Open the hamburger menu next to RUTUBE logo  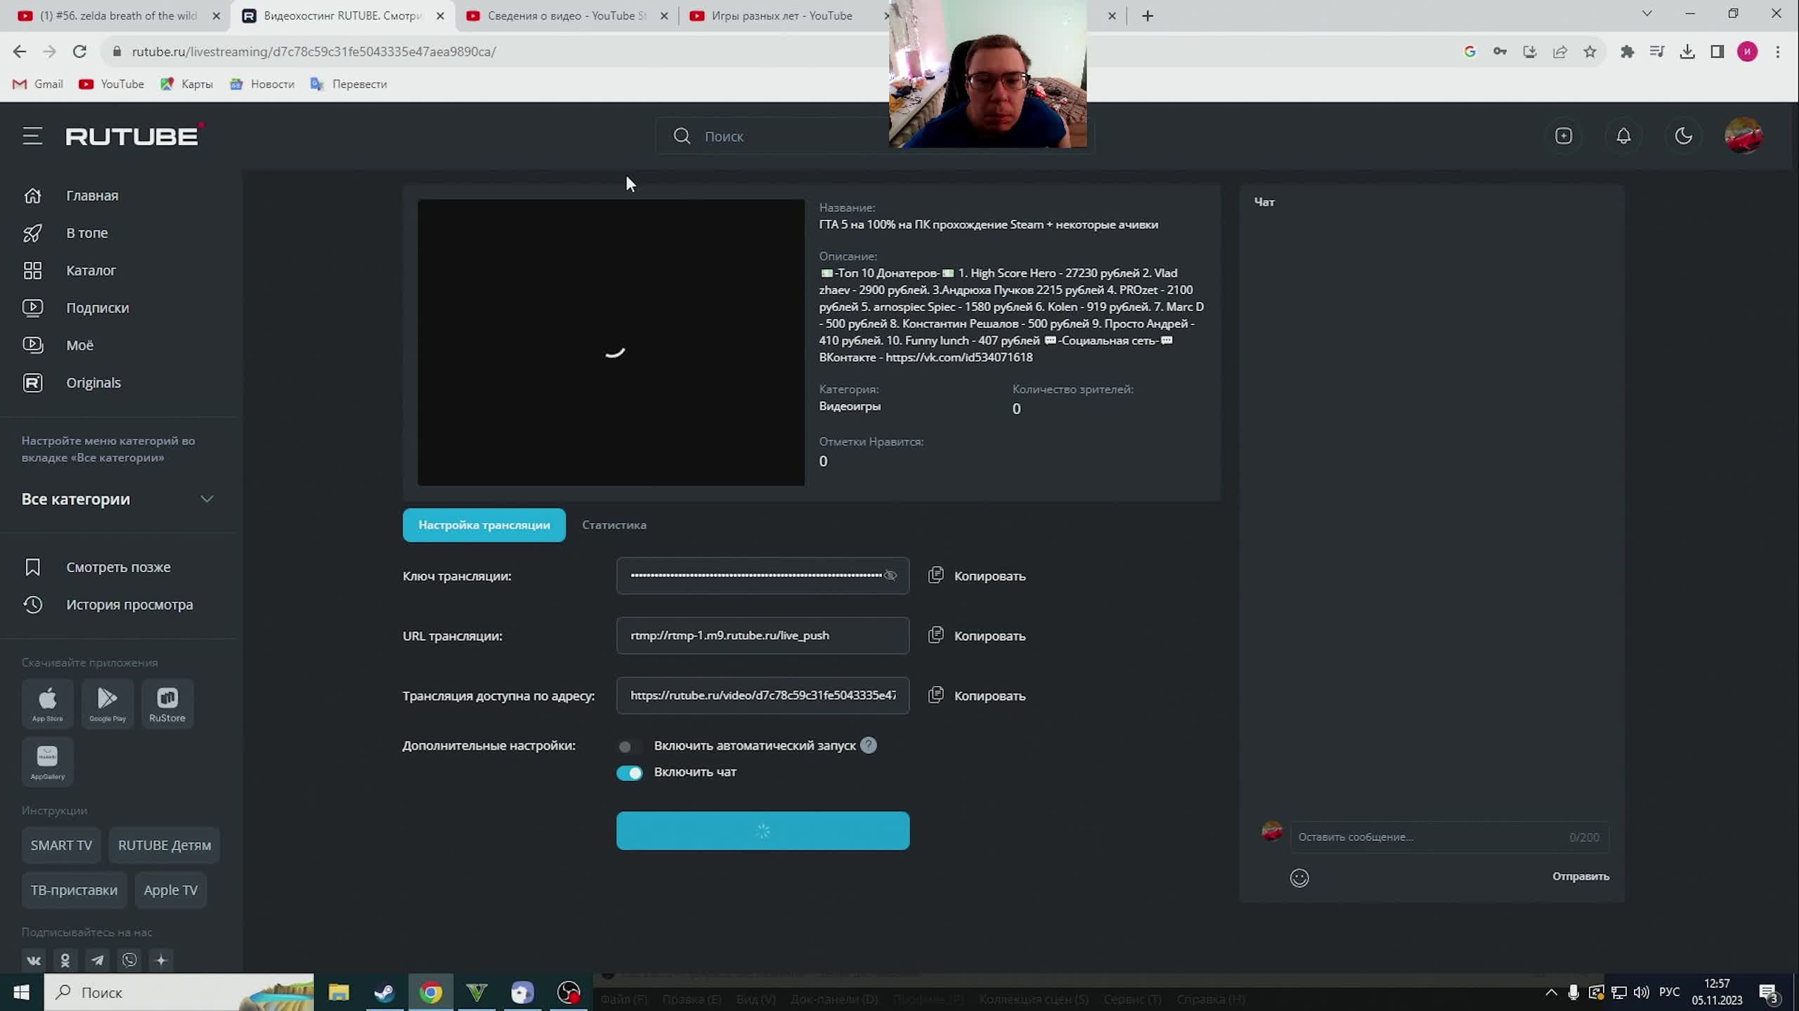(32, 136)
